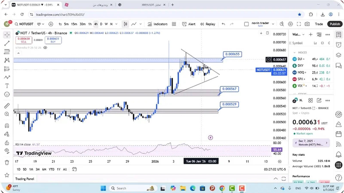Select the ruler measure tool

point(7,106)
